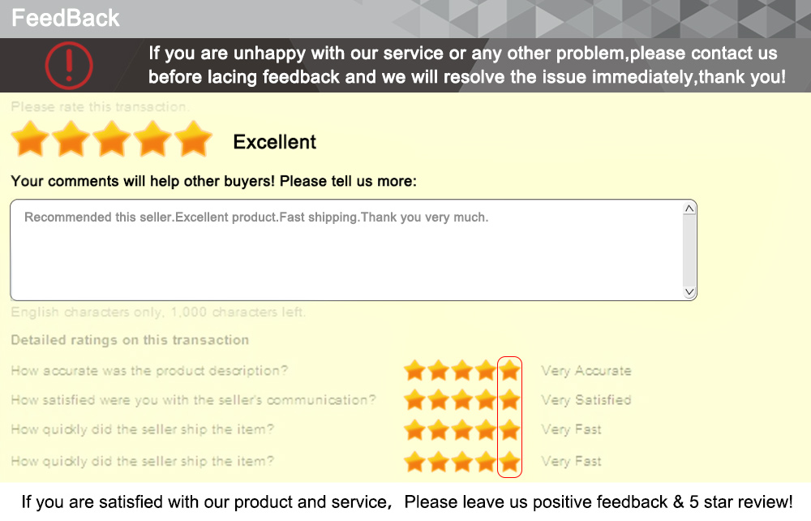Rate seller's communication five stars
This screenshot has width=811, height=521.
509,400
